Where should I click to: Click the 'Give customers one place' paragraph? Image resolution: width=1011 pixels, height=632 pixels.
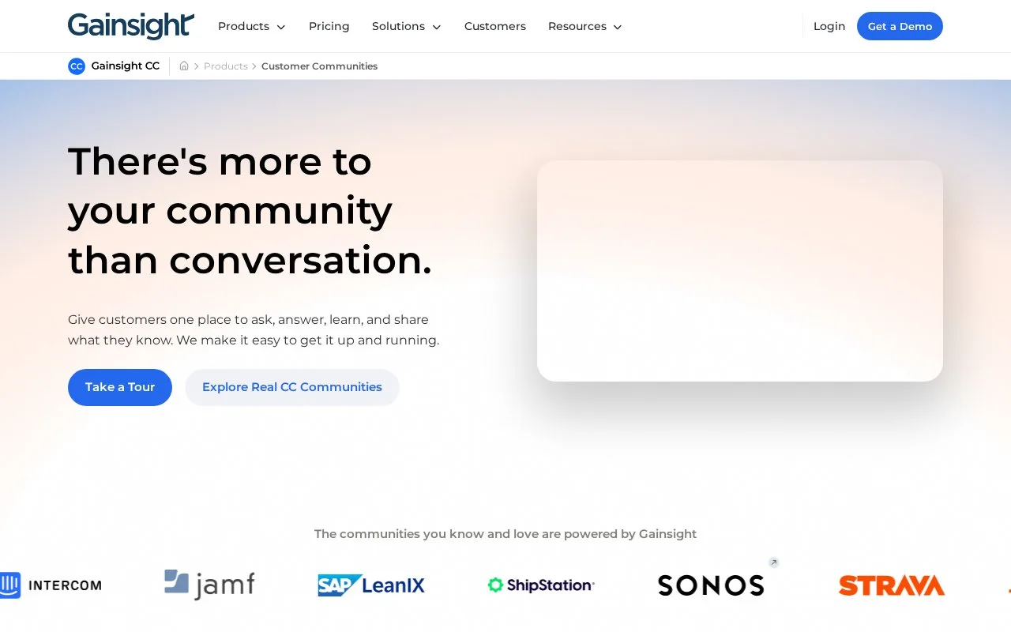pyautogui.click(x=254, y=330)
